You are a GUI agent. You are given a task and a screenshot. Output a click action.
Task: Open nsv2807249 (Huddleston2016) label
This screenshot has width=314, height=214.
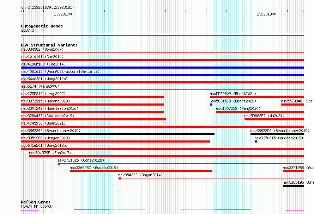[x=50, y=108]
